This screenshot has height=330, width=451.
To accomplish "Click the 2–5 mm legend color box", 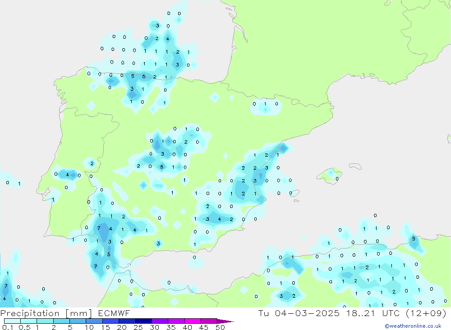I will point(61,321).
